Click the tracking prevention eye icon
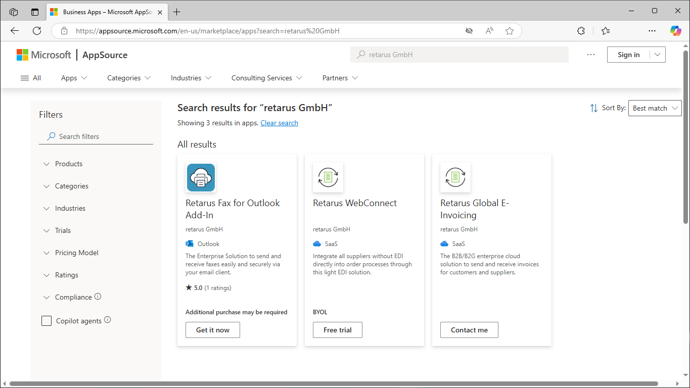Screen dimensions: 690x388 pos(469,31)
